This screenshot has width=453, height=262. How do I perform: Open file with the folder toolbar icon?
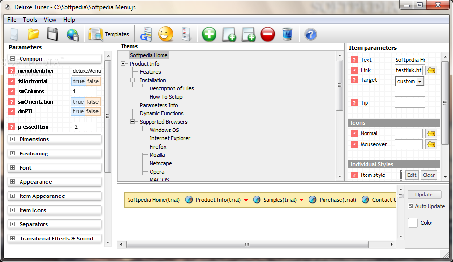[34, 34]
